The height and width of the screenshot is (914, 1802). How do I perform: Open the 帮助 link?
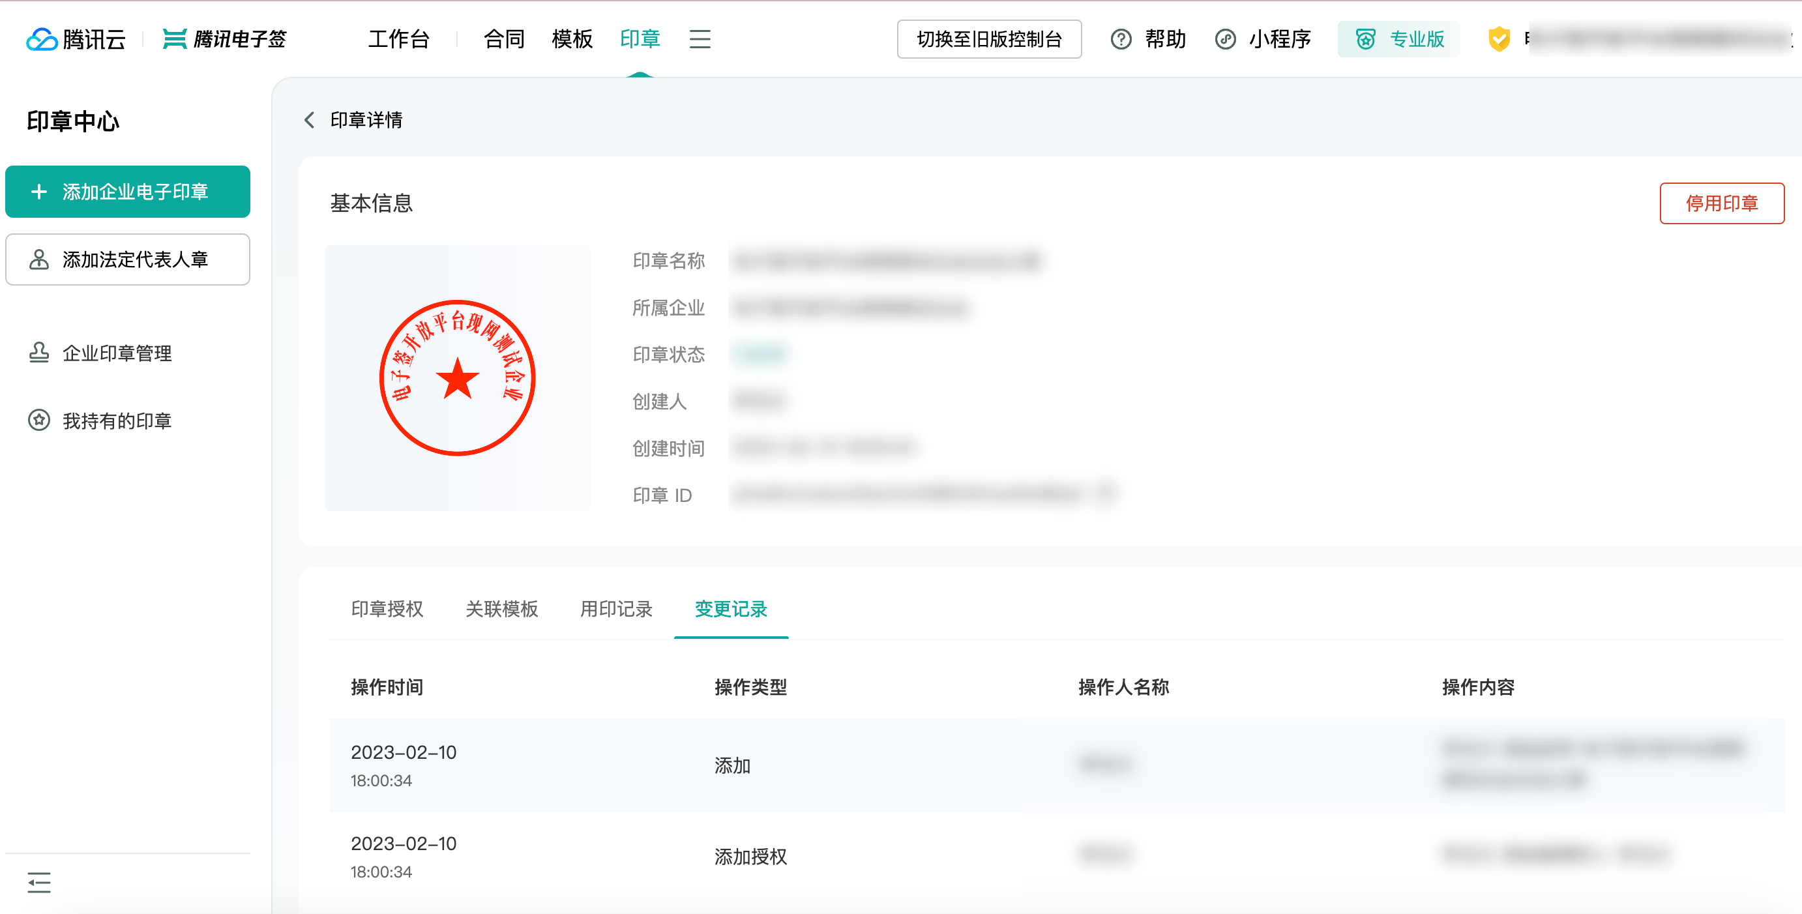tap(1166, 39)
